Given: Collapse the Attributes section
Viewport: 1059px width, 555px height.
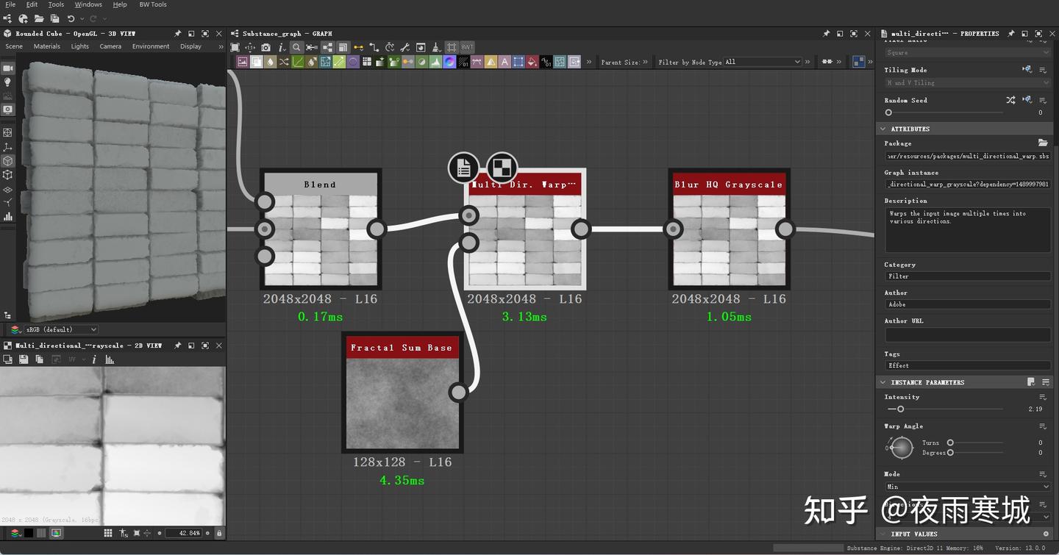Looking at the screenshot, I should [883, 129].
